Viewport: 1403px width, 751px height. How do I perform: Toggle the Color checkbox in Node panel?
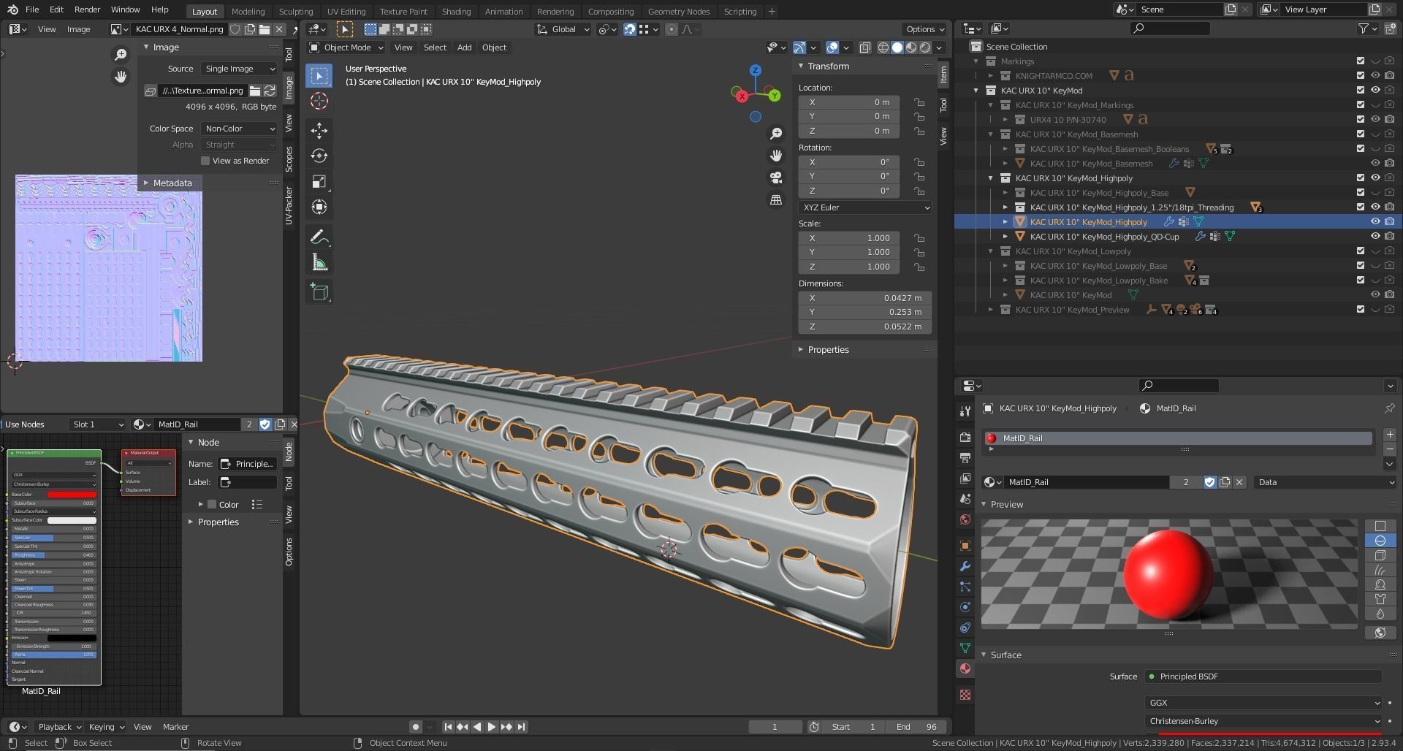(212, 505)
